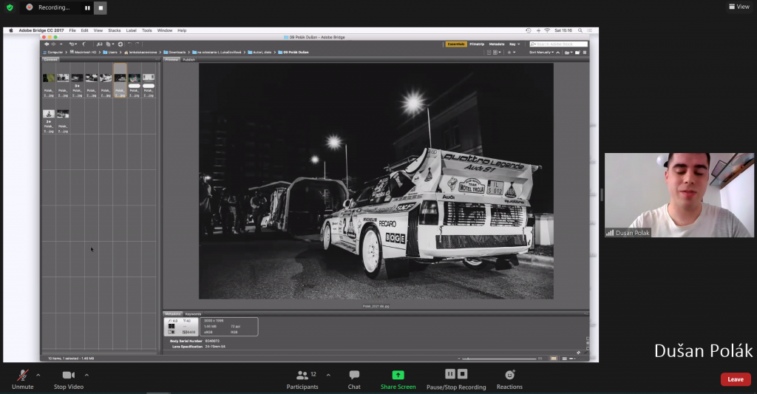
Task: Rotate 90° clockwise icon
Action: tap(137, 44)
